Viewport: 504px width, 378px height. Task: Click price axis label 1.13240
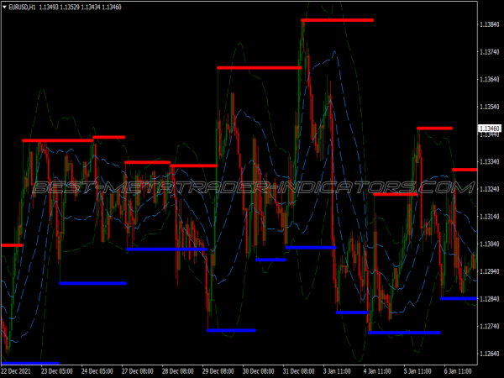point(490,189)
